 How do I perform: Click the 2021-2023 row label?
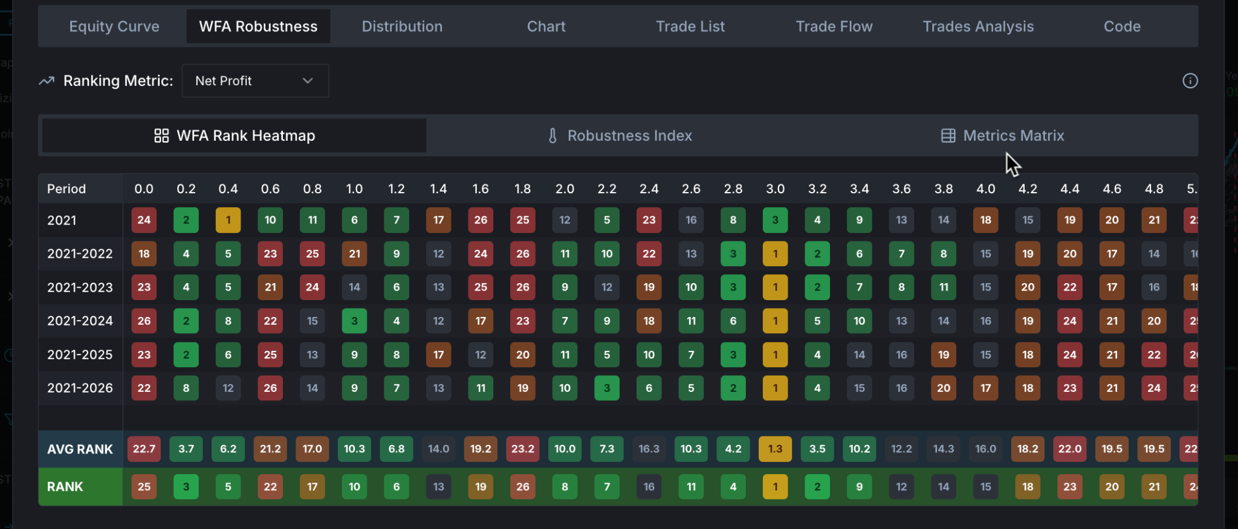click(x=80, y=287)
